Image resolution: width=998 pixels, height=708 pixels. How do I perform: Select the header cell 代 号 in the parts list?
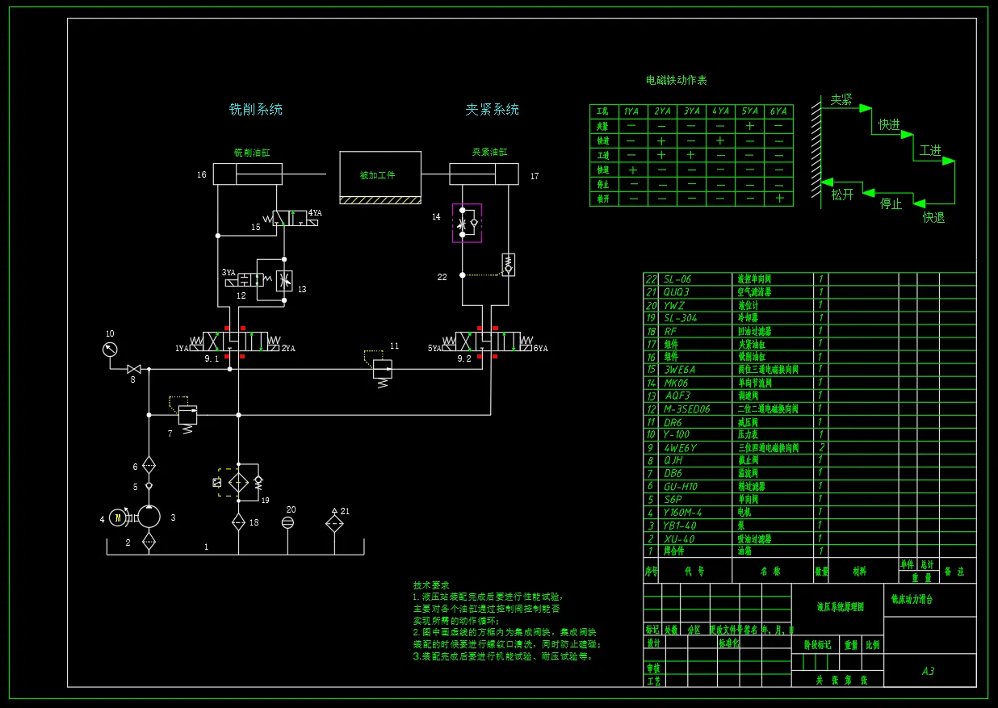click(x=695, y=571)
